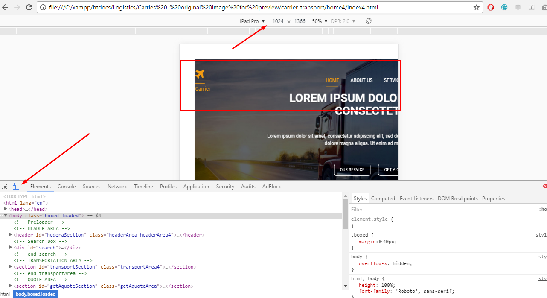Toggle the device toolbar icon

pyautogui.click(x=16, y=186)
